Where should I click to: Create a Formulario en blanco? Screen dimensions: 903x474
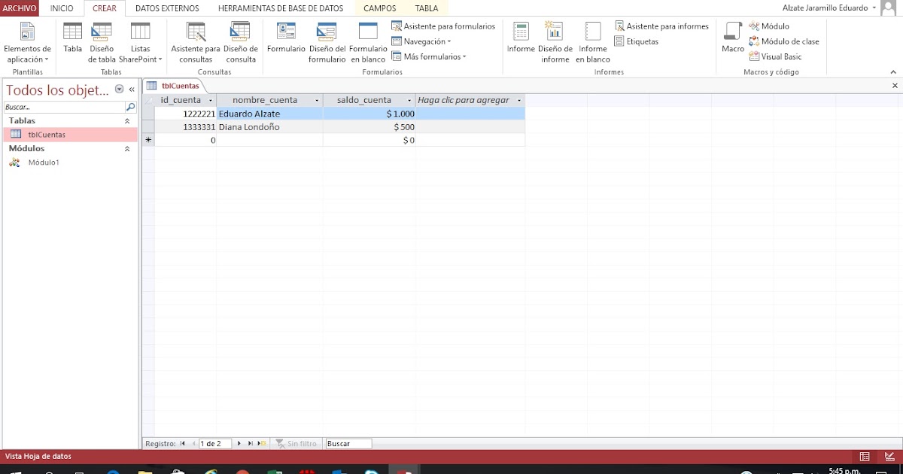[x=368, y=41]
